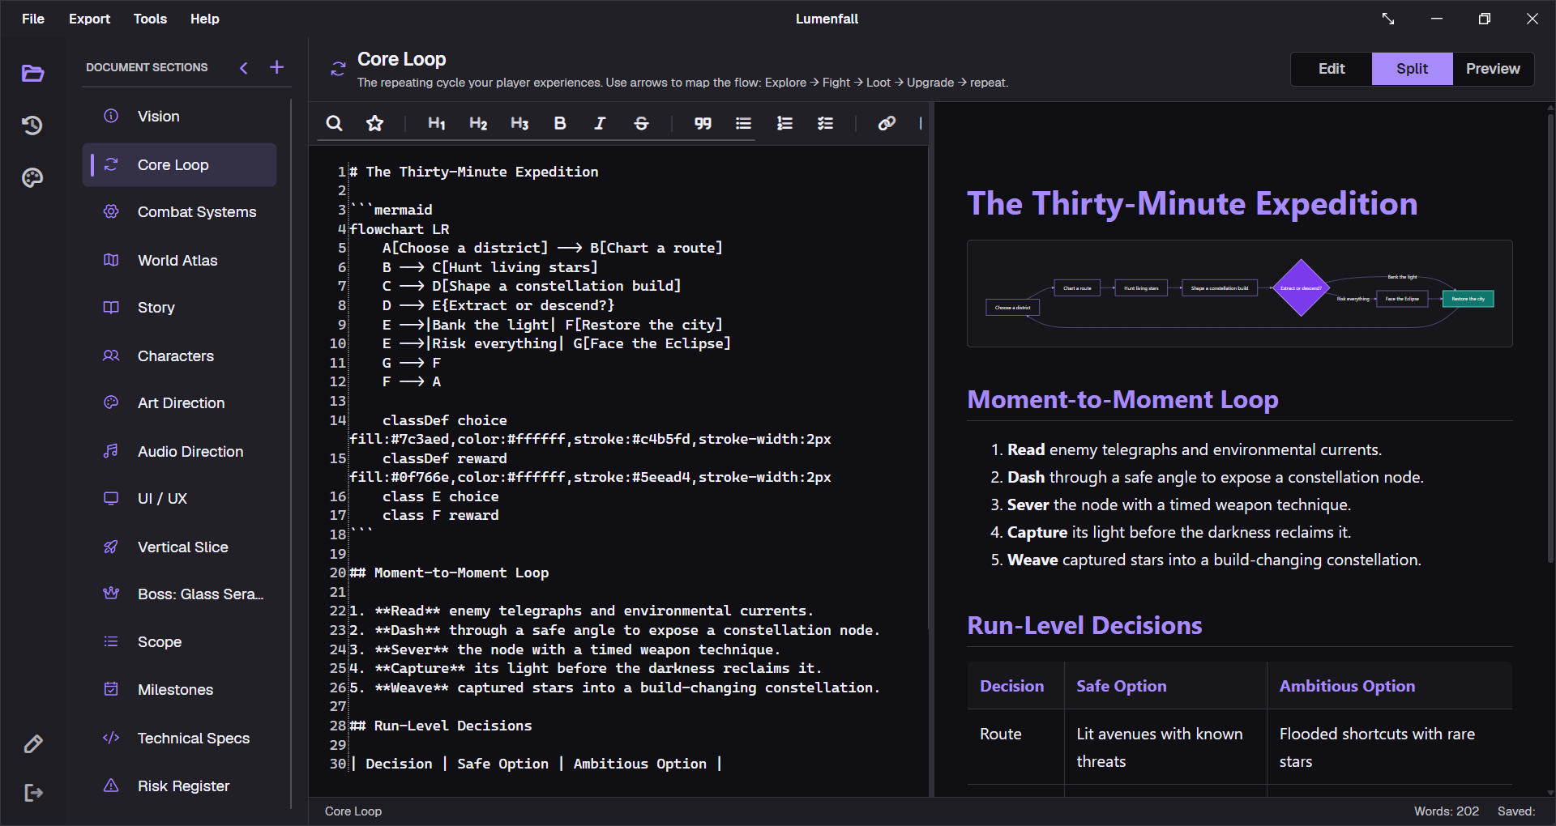Switch to Preview view mode
This screenshot has height=826, width=1556.
coord(1493,69)
